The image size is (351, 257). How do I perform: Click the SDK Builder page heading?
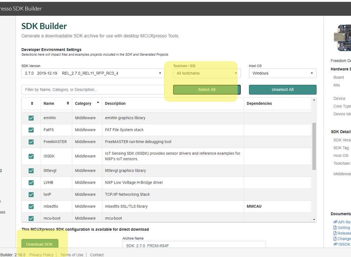point(44,26)
